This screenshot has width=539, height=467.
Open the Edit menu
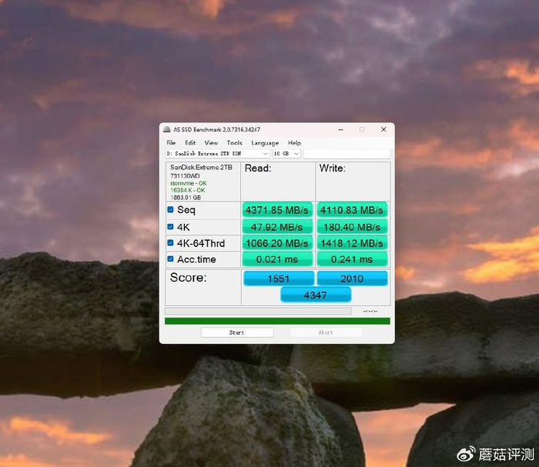[190, 143]
